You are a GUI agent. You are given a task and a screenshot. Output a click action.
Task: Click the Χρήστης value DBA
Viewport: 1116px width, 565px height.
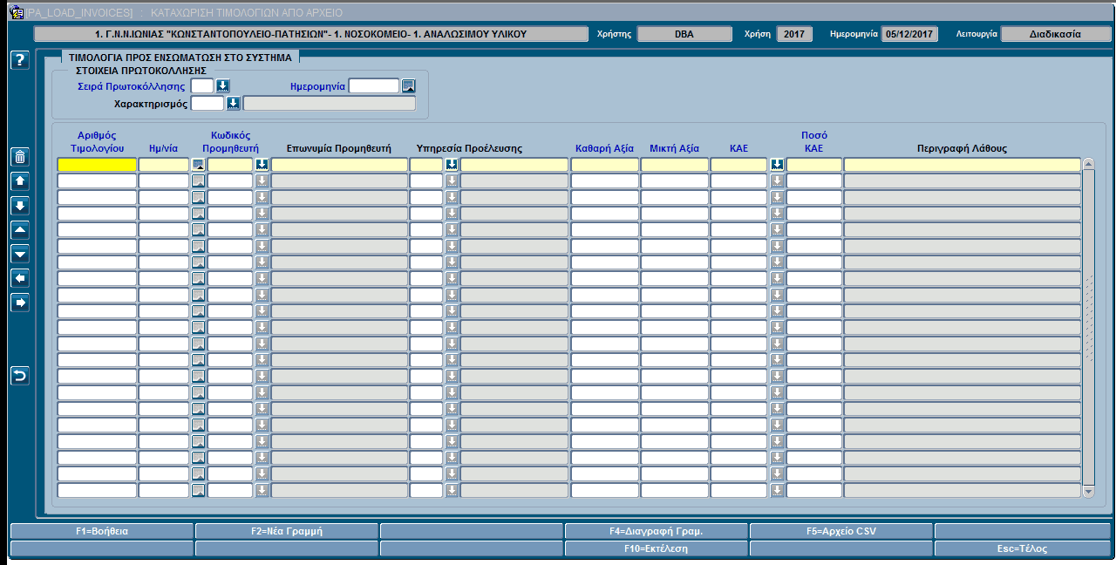click(x=685, y=34)
